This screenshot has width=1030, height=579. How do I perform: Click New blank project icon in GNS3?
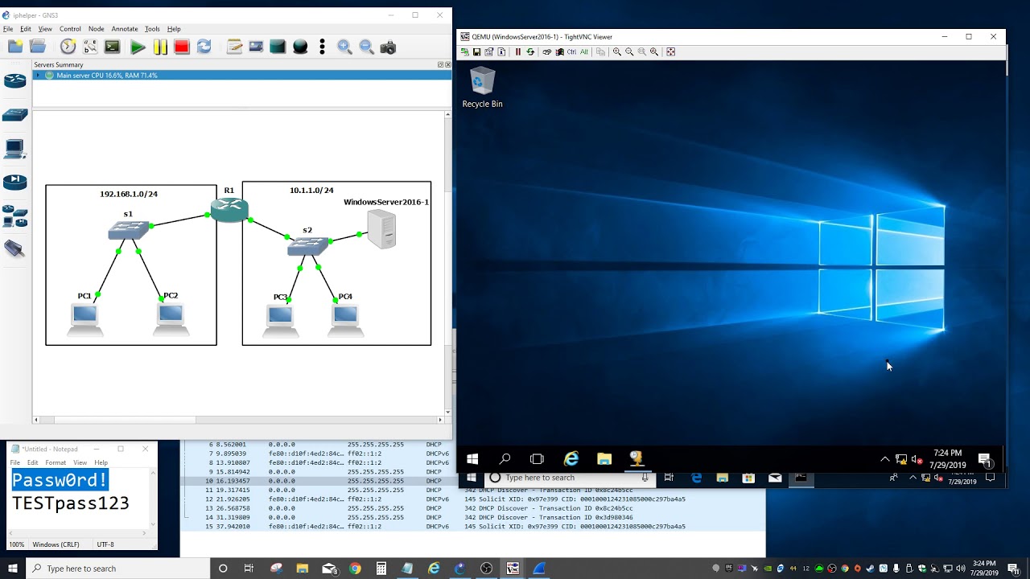(x=15, y=47)
